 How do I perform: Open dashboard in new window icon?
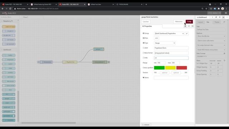click(x=224, y=22)
